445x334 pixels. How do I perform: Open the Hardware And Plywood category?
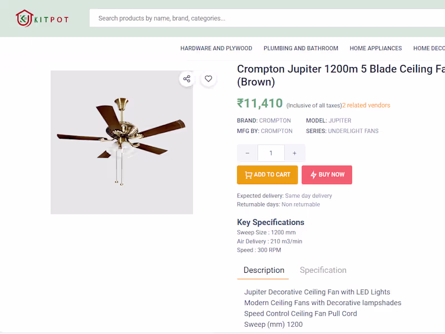tap(216, 48)
